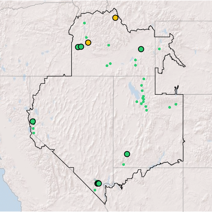Select the upper of two stacked dots below the northeast marker
Screen dimensions: 212x212
click(135, 60)
